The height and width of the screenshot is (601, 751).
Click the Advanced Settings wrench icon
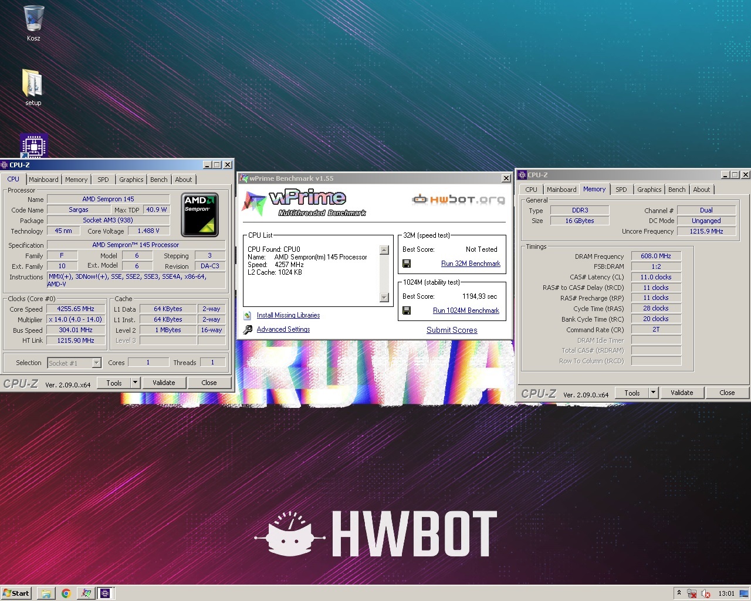tap(248, 329)
